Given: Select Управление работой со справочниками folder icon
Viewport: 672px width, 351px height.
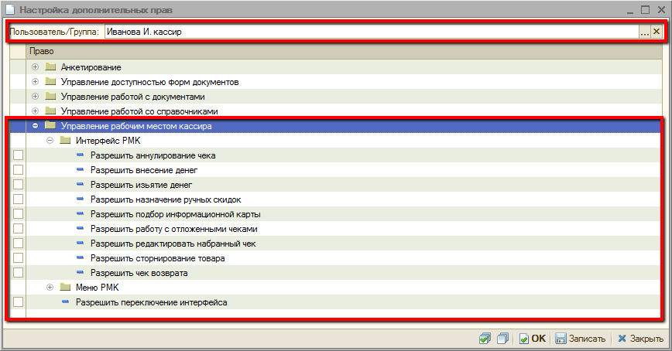Looking at the screenshot, I should coord(51,111).
